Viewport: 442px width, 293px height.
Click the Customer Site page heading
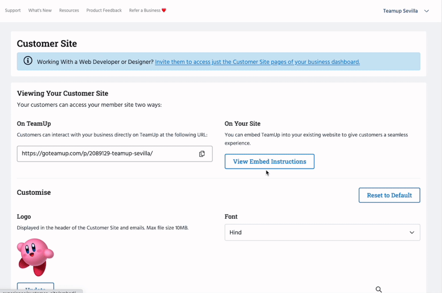(47, 43)
